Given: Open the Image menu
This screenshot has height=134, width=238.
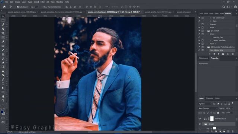Looking at the screenshot, I should (17, 2).
